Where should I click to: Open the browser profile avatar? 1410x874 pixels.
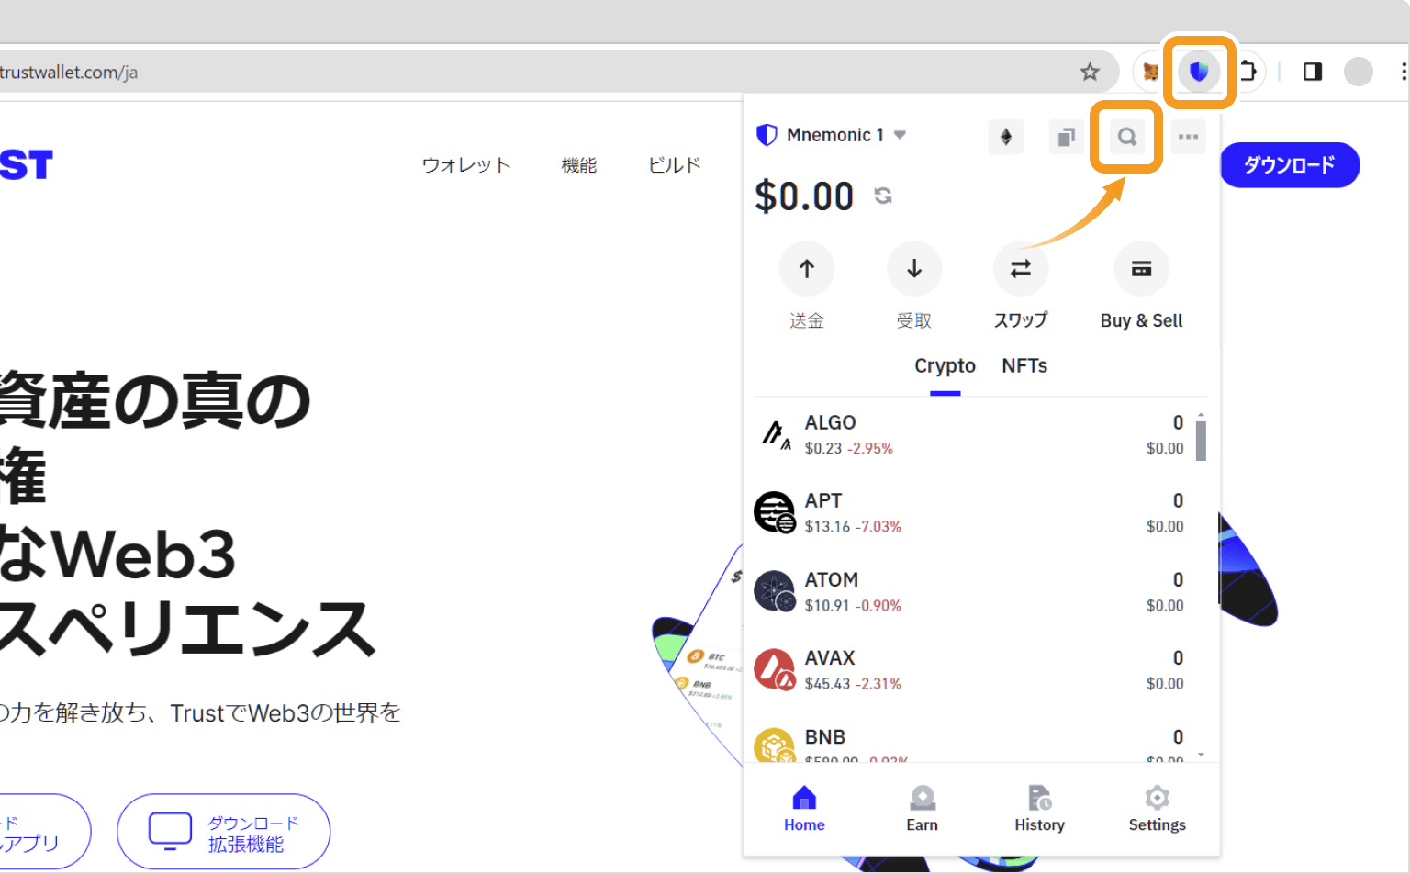pos(1359,72)
